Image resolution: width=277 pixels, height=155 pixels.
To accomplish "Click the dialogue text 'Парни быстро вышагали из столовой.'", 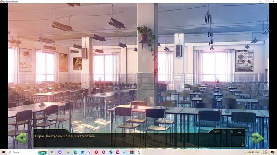I will [65, 136].
